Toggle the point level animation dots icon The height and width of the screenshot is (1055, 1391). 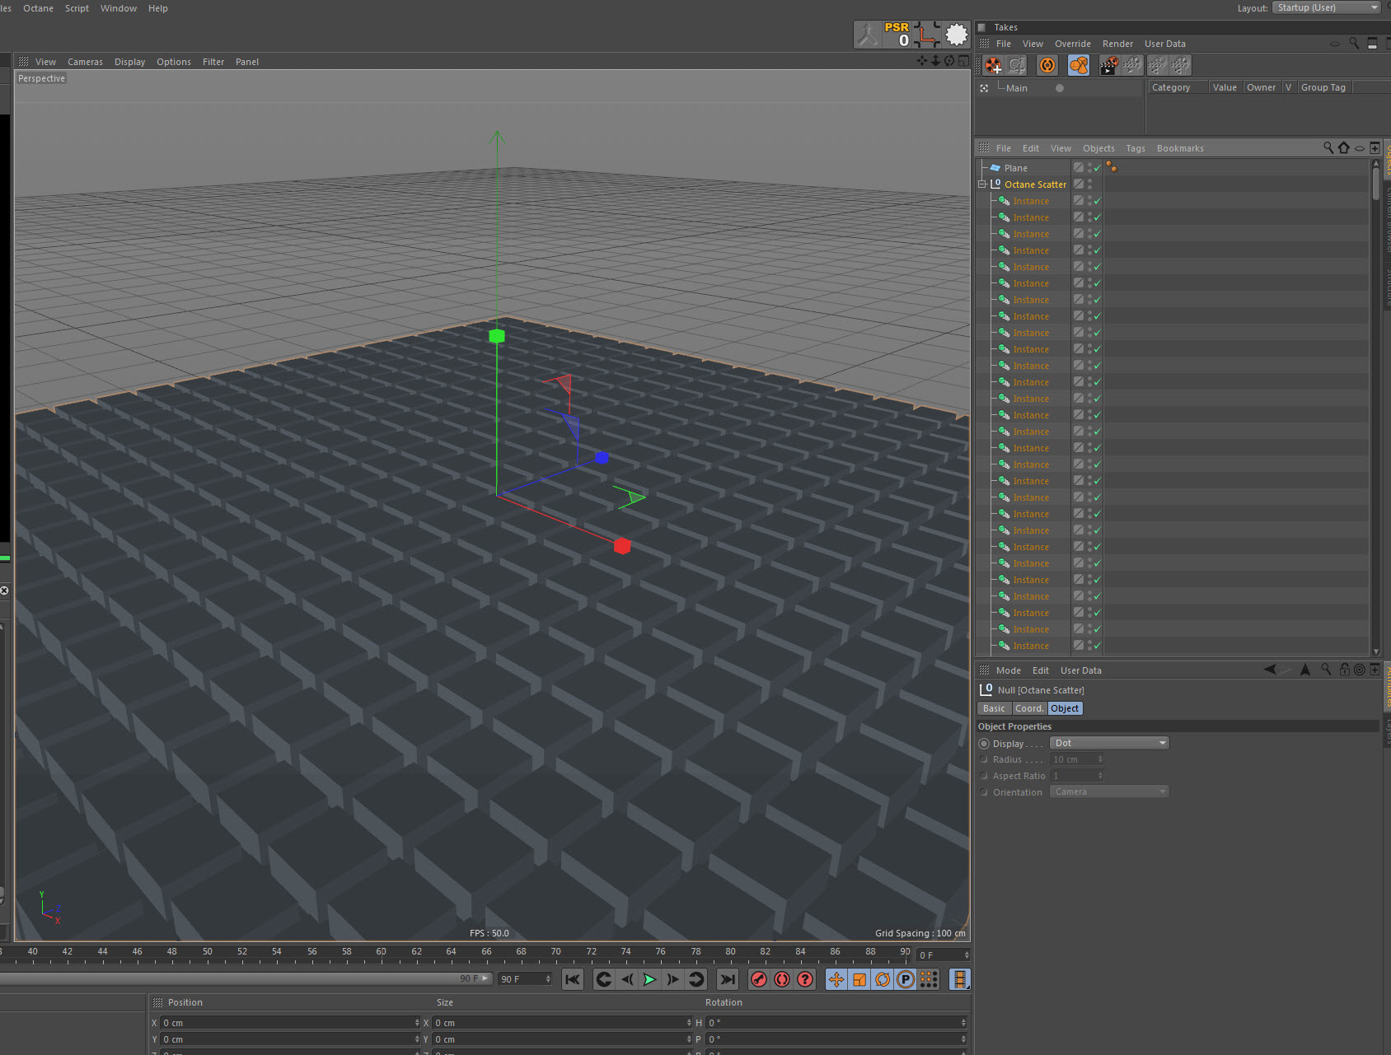coord(929,979)
